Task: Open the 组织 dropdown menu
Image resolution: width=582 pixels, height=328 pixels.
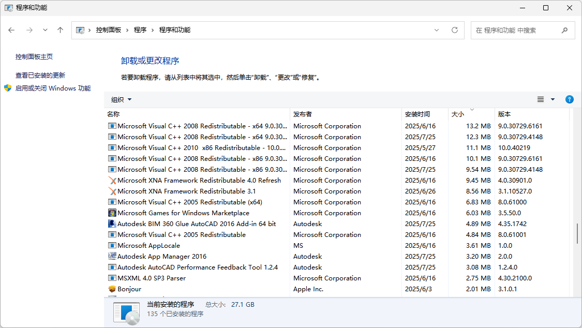Action: click(122, 99)
